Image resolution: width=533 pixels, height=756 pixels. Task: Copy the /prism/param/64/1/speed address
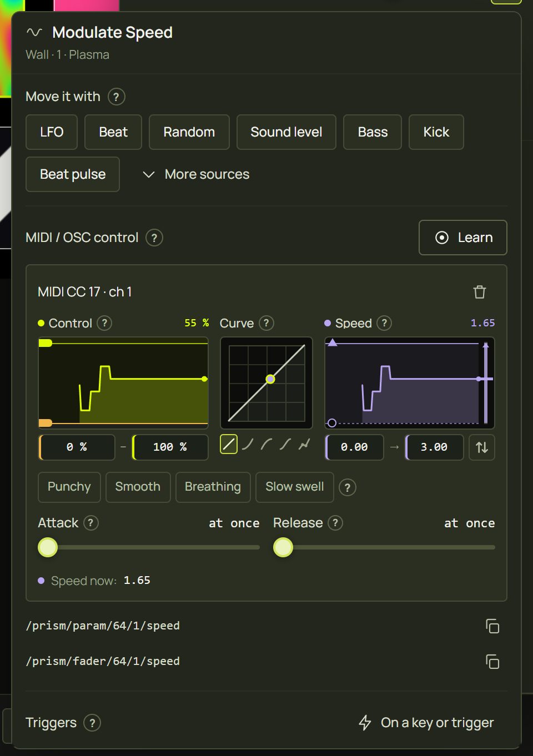coord(492,626)
